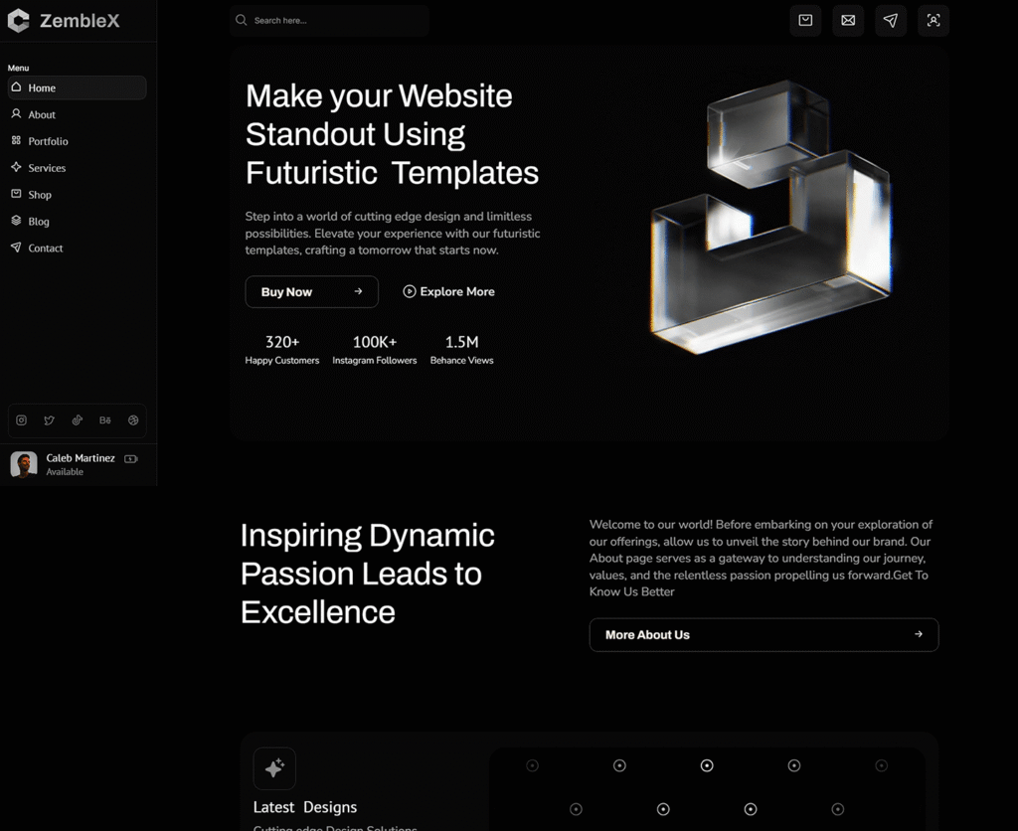The width and height of the screenshot is (1018, 831).
Task: Toggle the battery status icon beside Caleb Martinez
Action: (131, 459)
